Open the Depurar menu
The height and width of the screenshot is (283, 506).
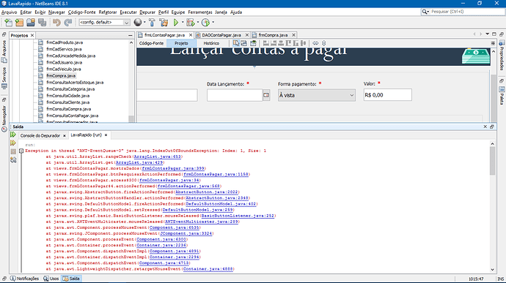(x=147, y=12)
